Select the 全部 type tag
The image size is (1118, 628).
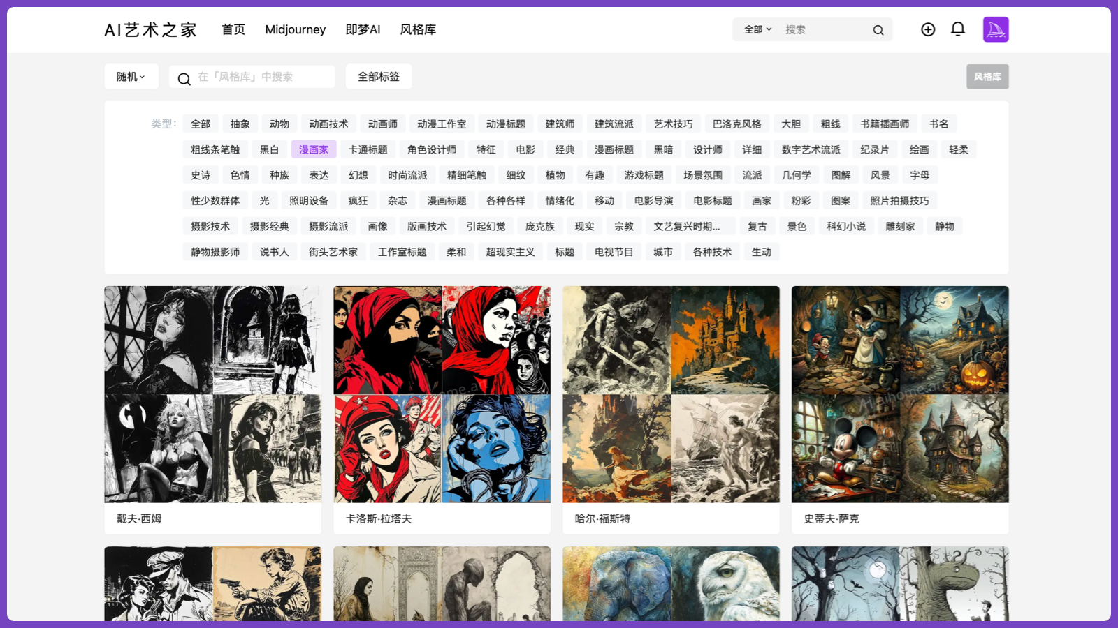pos(201,124)
